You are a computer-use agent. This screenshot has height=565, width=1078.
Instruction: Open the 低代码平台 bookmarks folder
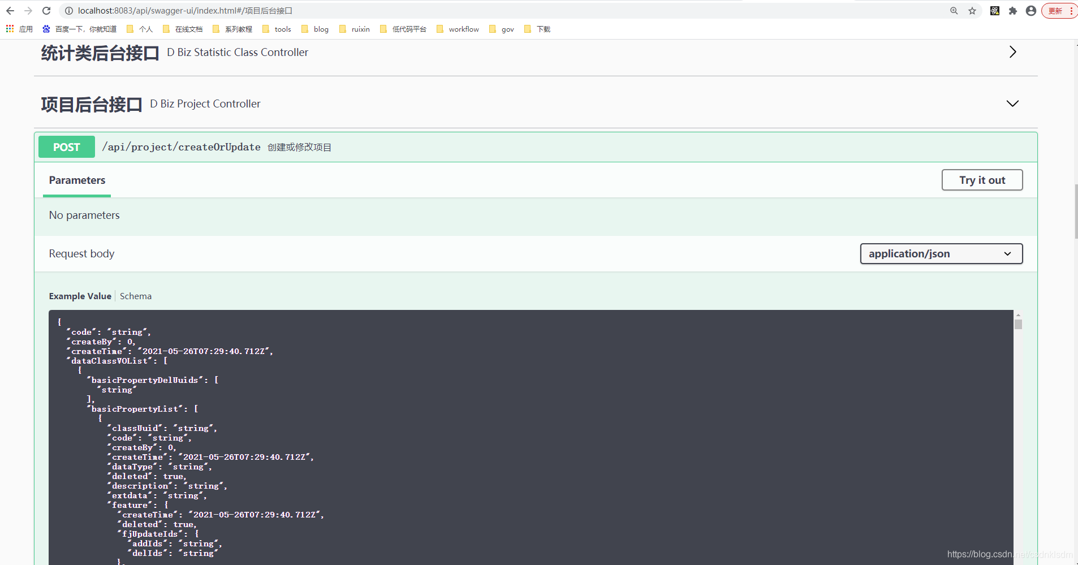click(x=403, y=29)
